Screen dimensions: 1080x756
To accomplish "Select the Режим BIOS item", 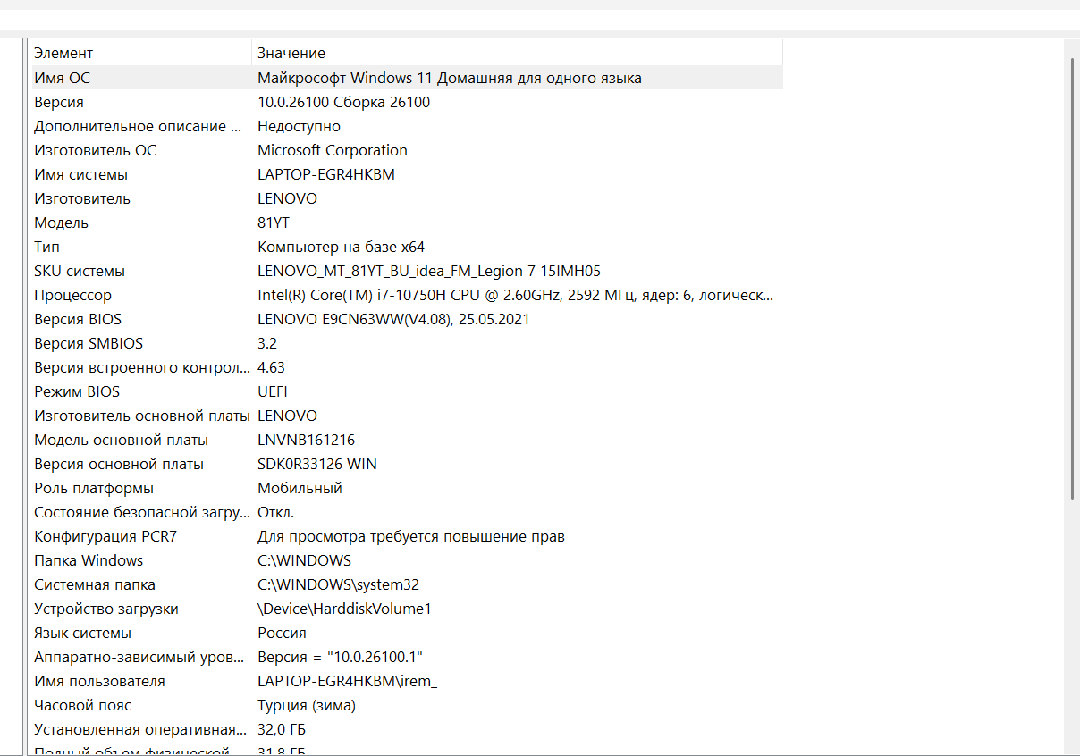I will (x=77, y=391).
